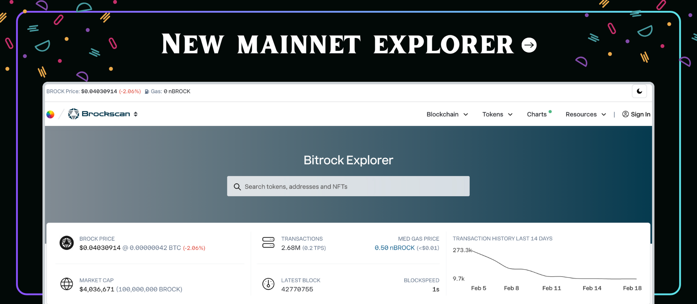Screen dimensions: 697x304
Task: Toggle dark mode with the moon icon
Action: 639,91
